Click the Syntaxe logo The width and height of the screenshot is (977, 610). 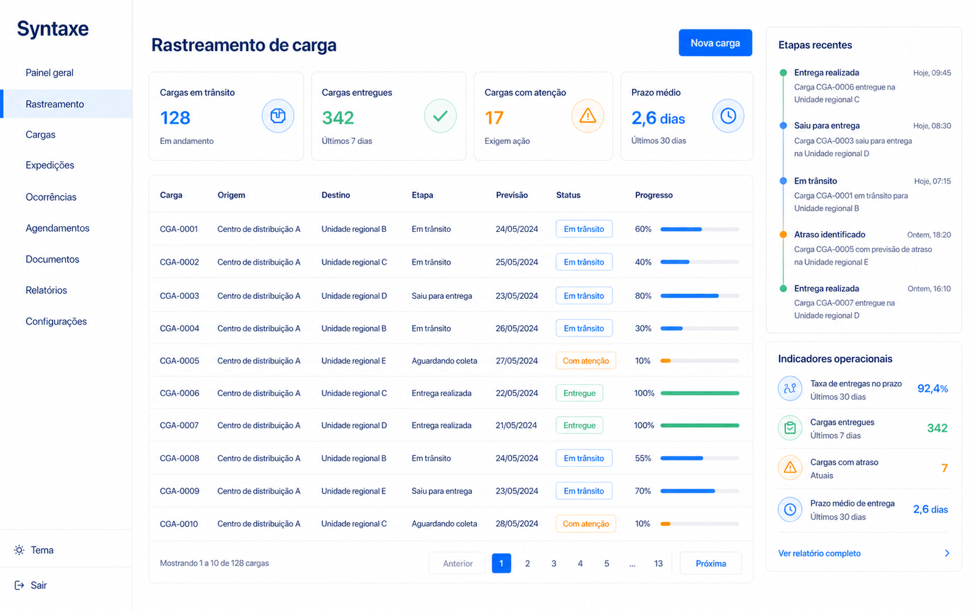click(53, 29)
